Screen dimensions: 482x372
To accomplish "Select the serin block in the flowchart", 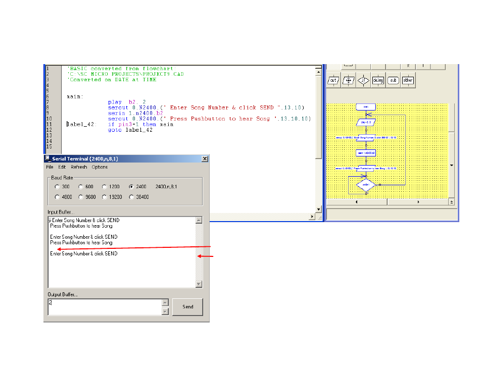I will pos(366,153).
